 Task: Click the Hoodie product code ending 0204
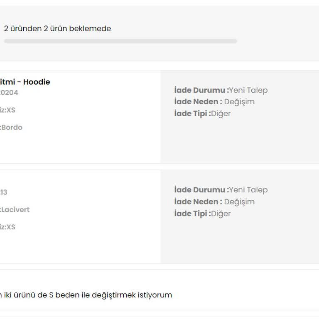tap(9, 93)
